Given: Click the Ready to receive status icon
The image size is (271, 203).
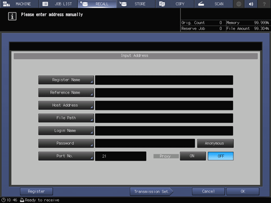Looking at the screenshot, I should coord(22,200).
